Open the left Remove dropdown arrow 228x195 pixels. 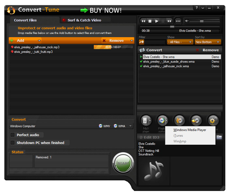132,41
